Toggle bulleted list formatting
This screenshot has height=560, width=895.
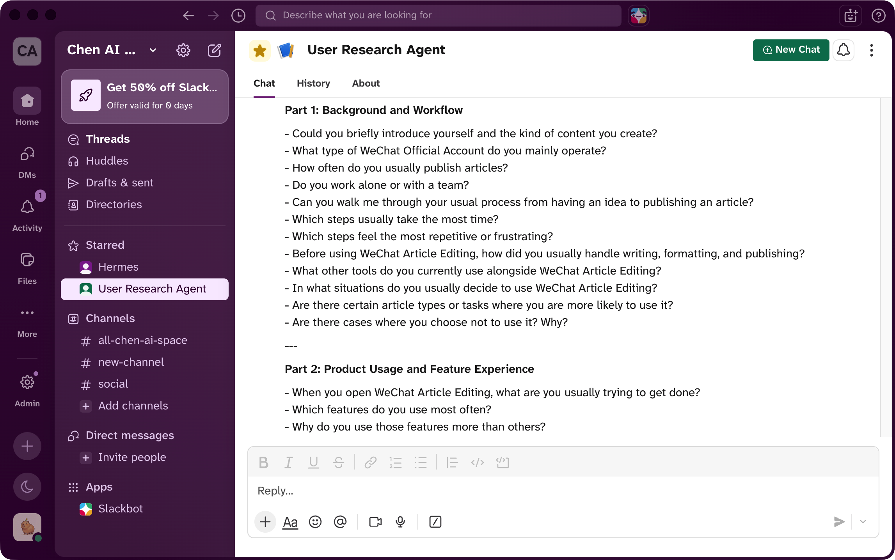pyautogui.click(x=421, y=463)
